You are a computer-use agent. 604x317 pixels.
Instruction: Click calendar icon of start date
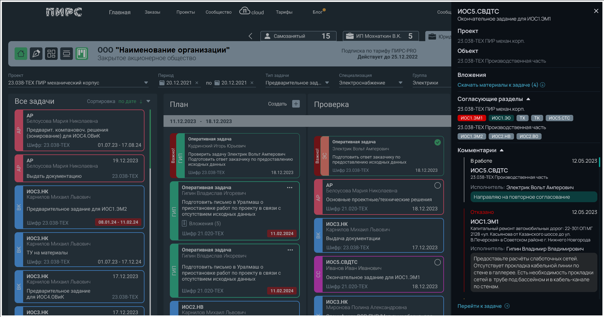pos(162,83)
